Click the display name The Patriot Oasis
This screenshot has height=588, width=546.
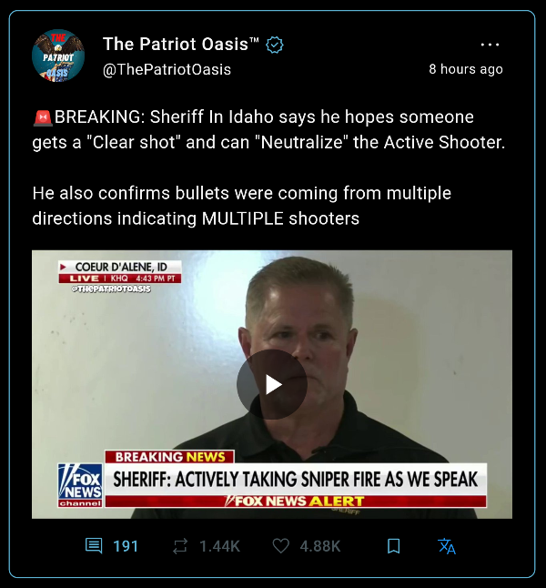(181, 44)
